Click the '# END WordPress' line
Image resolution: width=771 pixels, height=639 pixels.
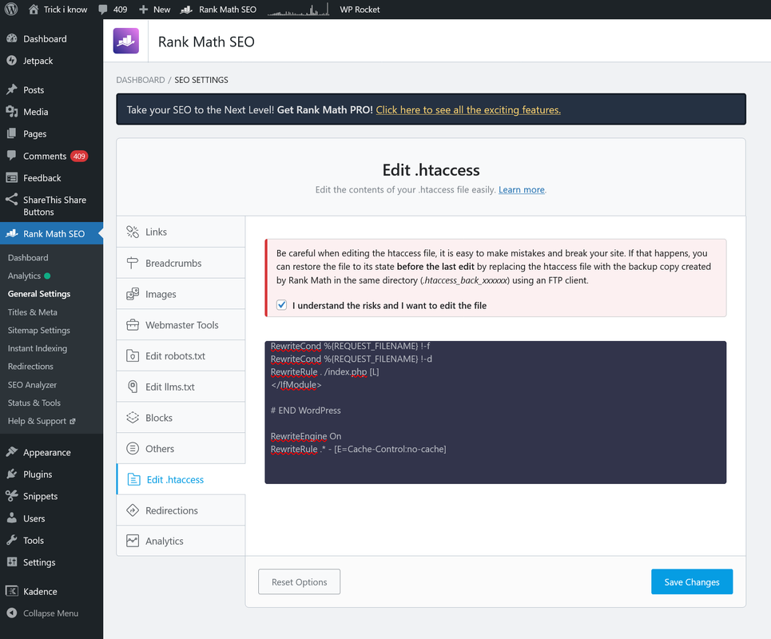pos(305,410)
